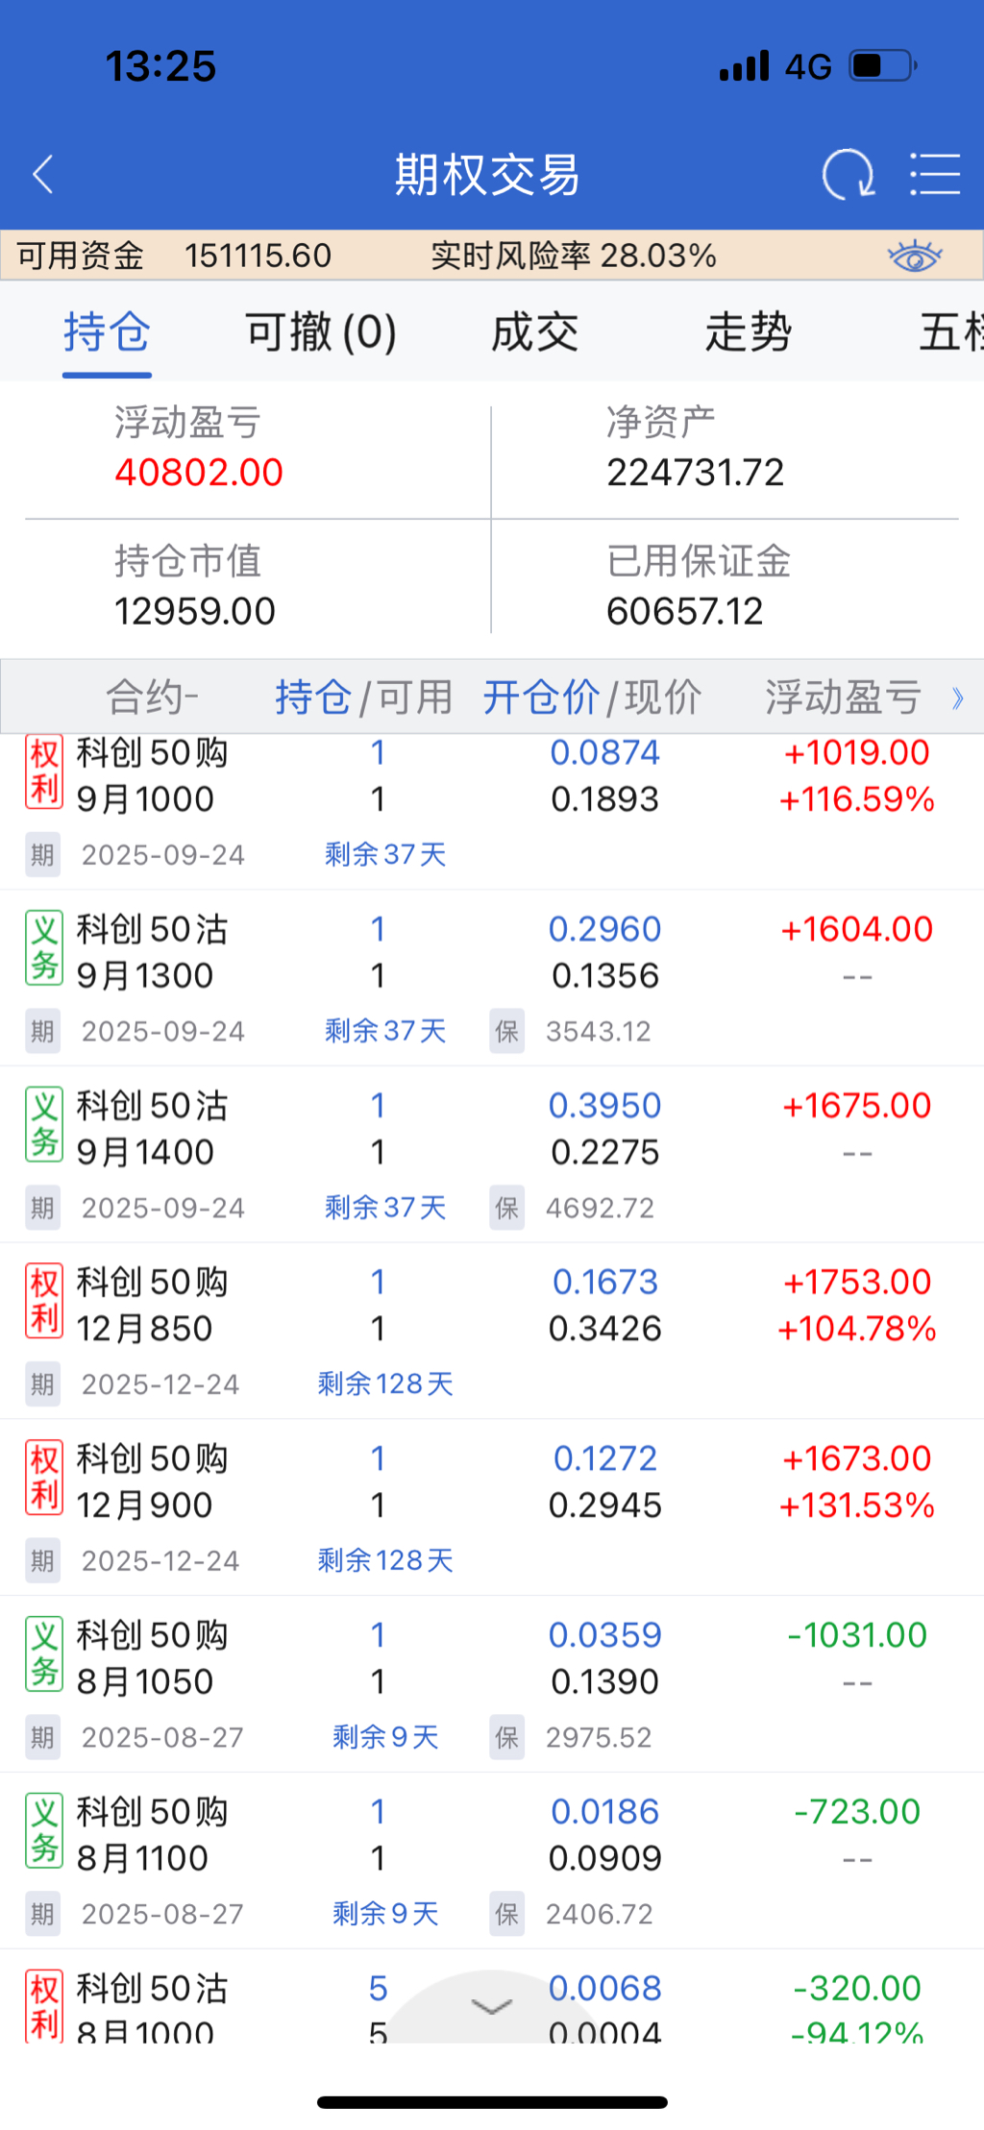Tap the 保 margin icon showing 3543.12
The width and height of the screenshot is (984, 2130).
(506, 1032)
